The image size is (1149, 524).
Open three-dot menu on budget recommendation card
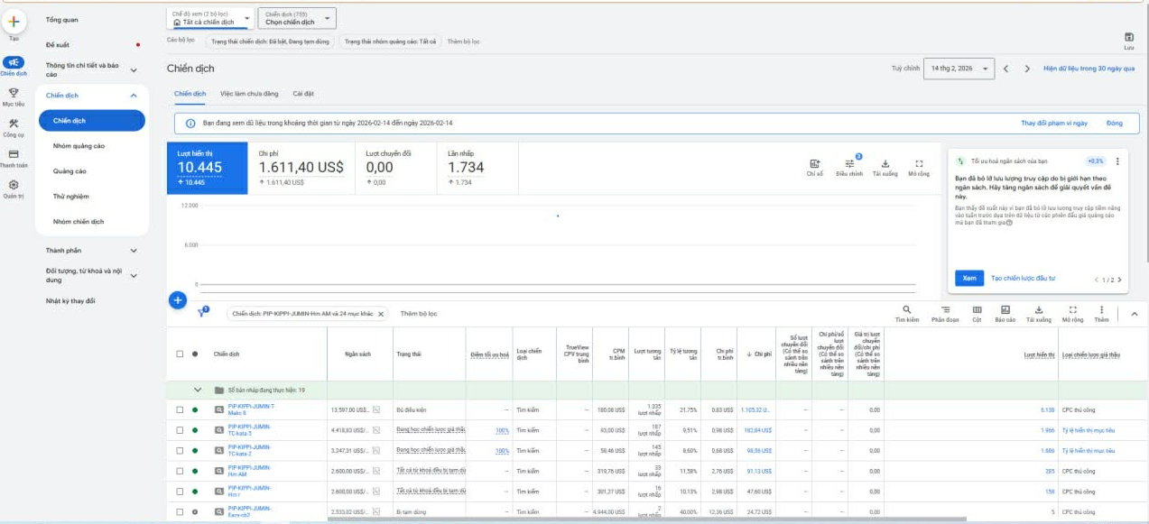1117,161
